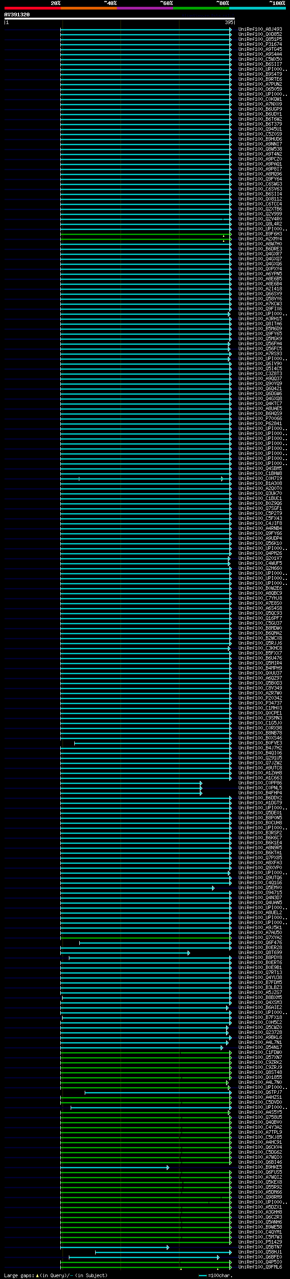The image size is (290, 1279).
Task: Click the cyan ~100% identity legend segment
Action: [257, 8]
